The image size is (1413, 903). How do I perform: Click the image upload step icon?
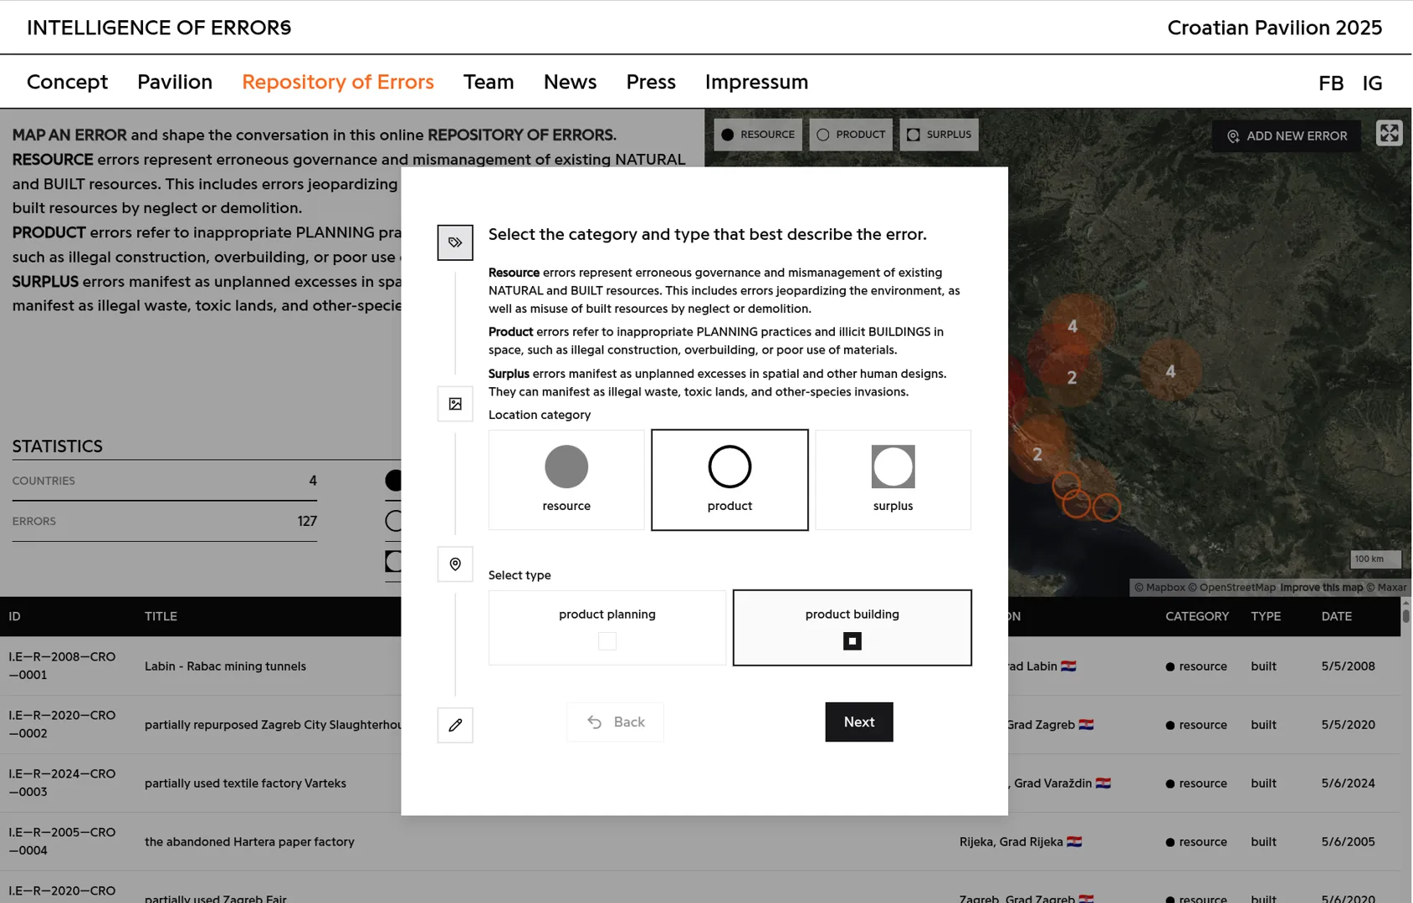pos(455,404)
